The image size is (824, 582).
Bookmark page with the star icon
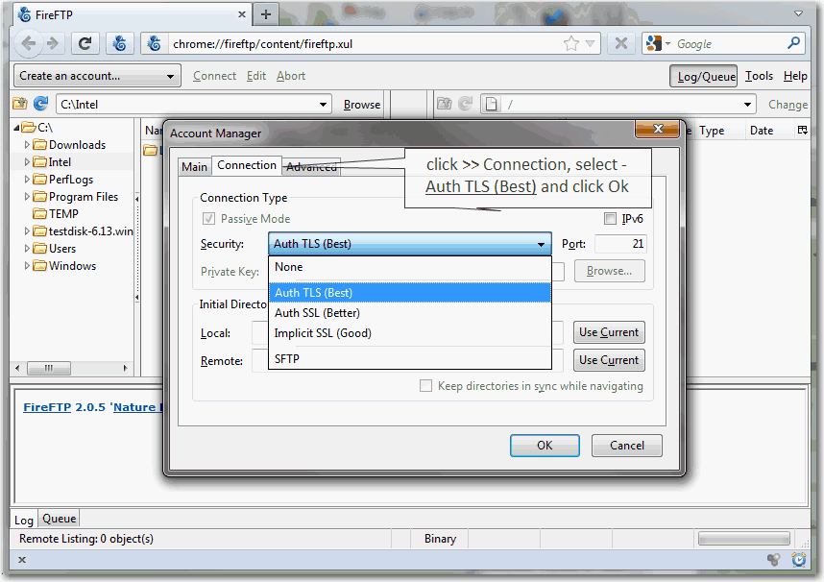(571, 43)
